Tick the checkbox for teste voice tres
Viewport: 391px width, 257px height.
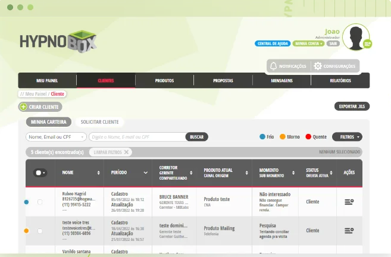(40, 230)
